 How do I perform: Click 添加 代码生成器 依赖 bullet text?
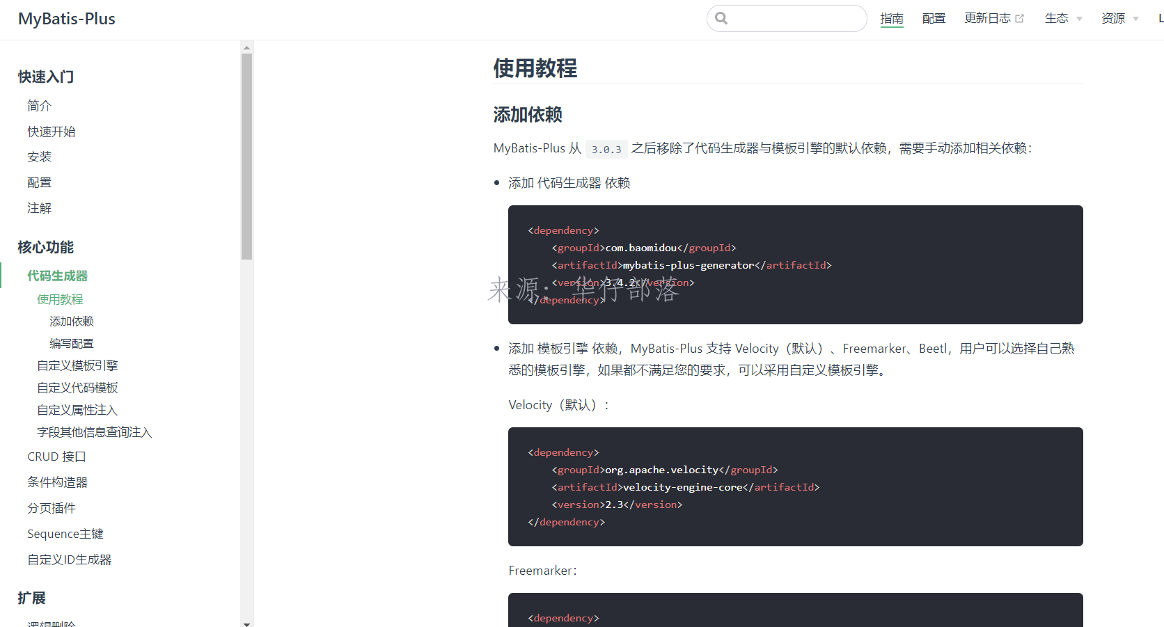pyautogui.click(x=569, y=183)
